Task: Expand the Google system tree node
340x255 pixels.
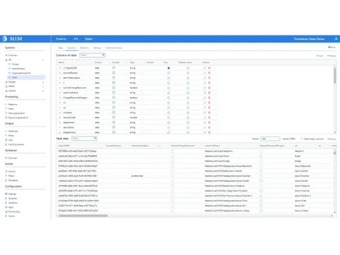Action: pyautogui.click(x=43, y=82)
